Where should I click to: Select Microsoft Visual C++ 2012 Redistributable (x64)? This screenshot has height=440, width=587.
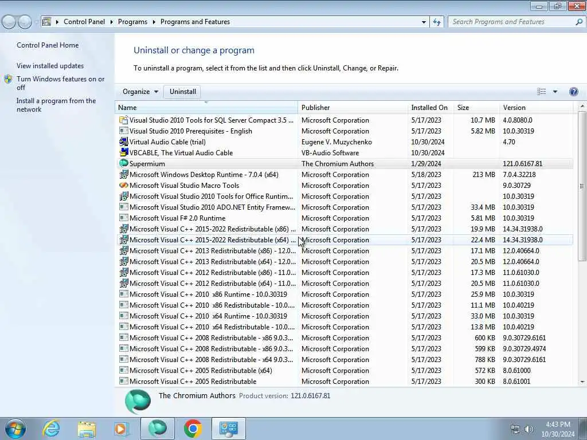[344, 283]
